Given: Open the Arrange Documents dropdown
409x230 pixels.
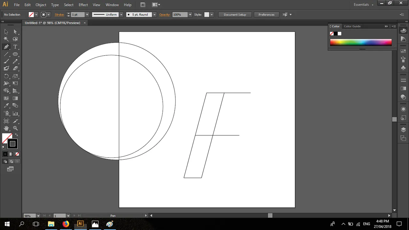Looking at the screenshot, I should pyautogui.click(x=156, y=5).
